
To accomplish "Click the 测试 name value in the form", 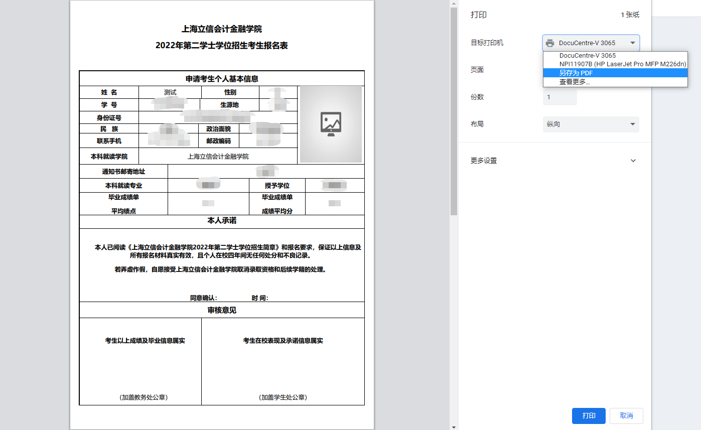I will pyautogui.click(x=170, y=92).
